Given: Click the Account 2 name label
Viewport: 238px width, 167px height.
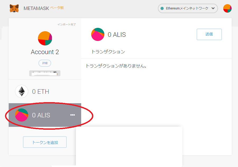Looking at the screenshot, I should [x=45, y=52].
